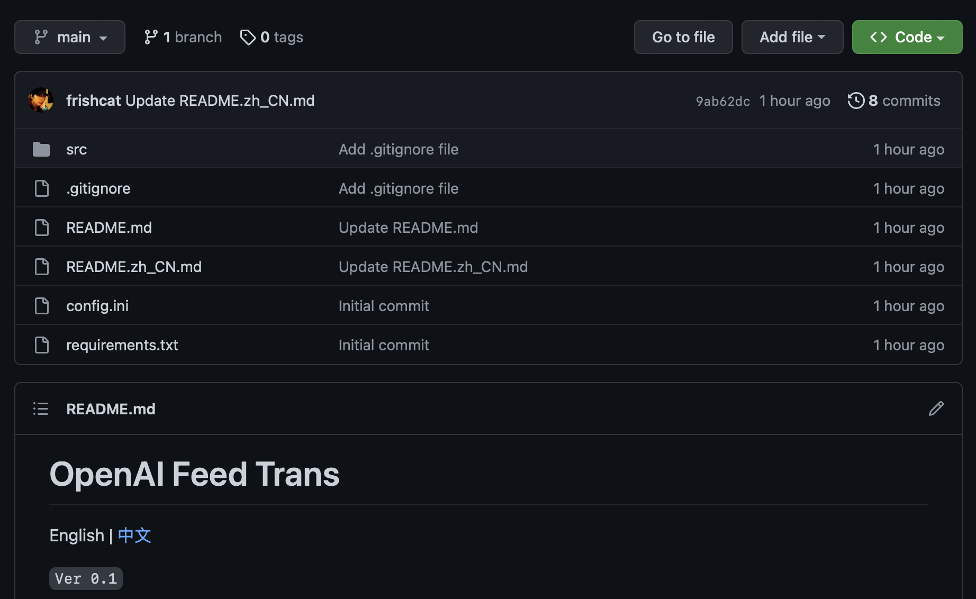Image resolution: width=976 pixels, height=599 pixels.
Task: Open the Update README.md commit message
Action: [408, 228]
